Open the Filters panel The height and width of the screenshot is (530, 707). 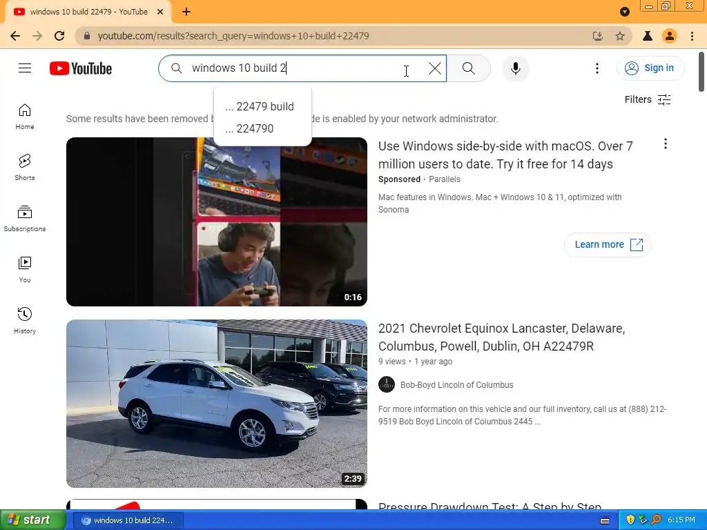[x=648, y=99]
